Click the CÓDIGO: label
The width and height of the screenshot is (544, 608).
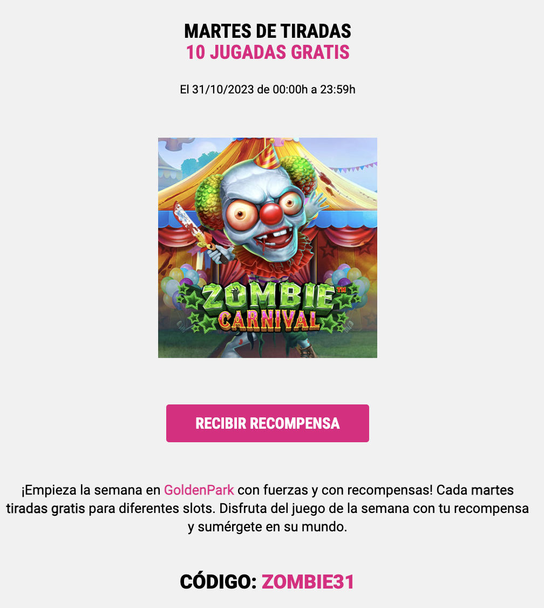click(x=218, y=582)
